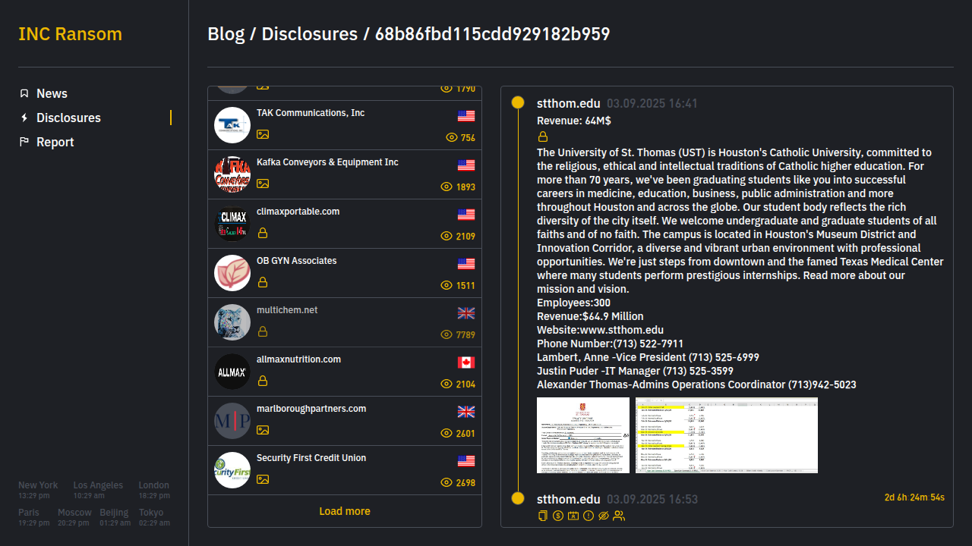Click the flag icon beside Report
The width and height of the screenshot is (972, 546).
(24, 142)
